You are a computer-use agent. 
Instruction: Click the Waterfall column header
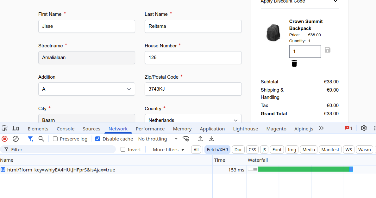tap(311, 160)
